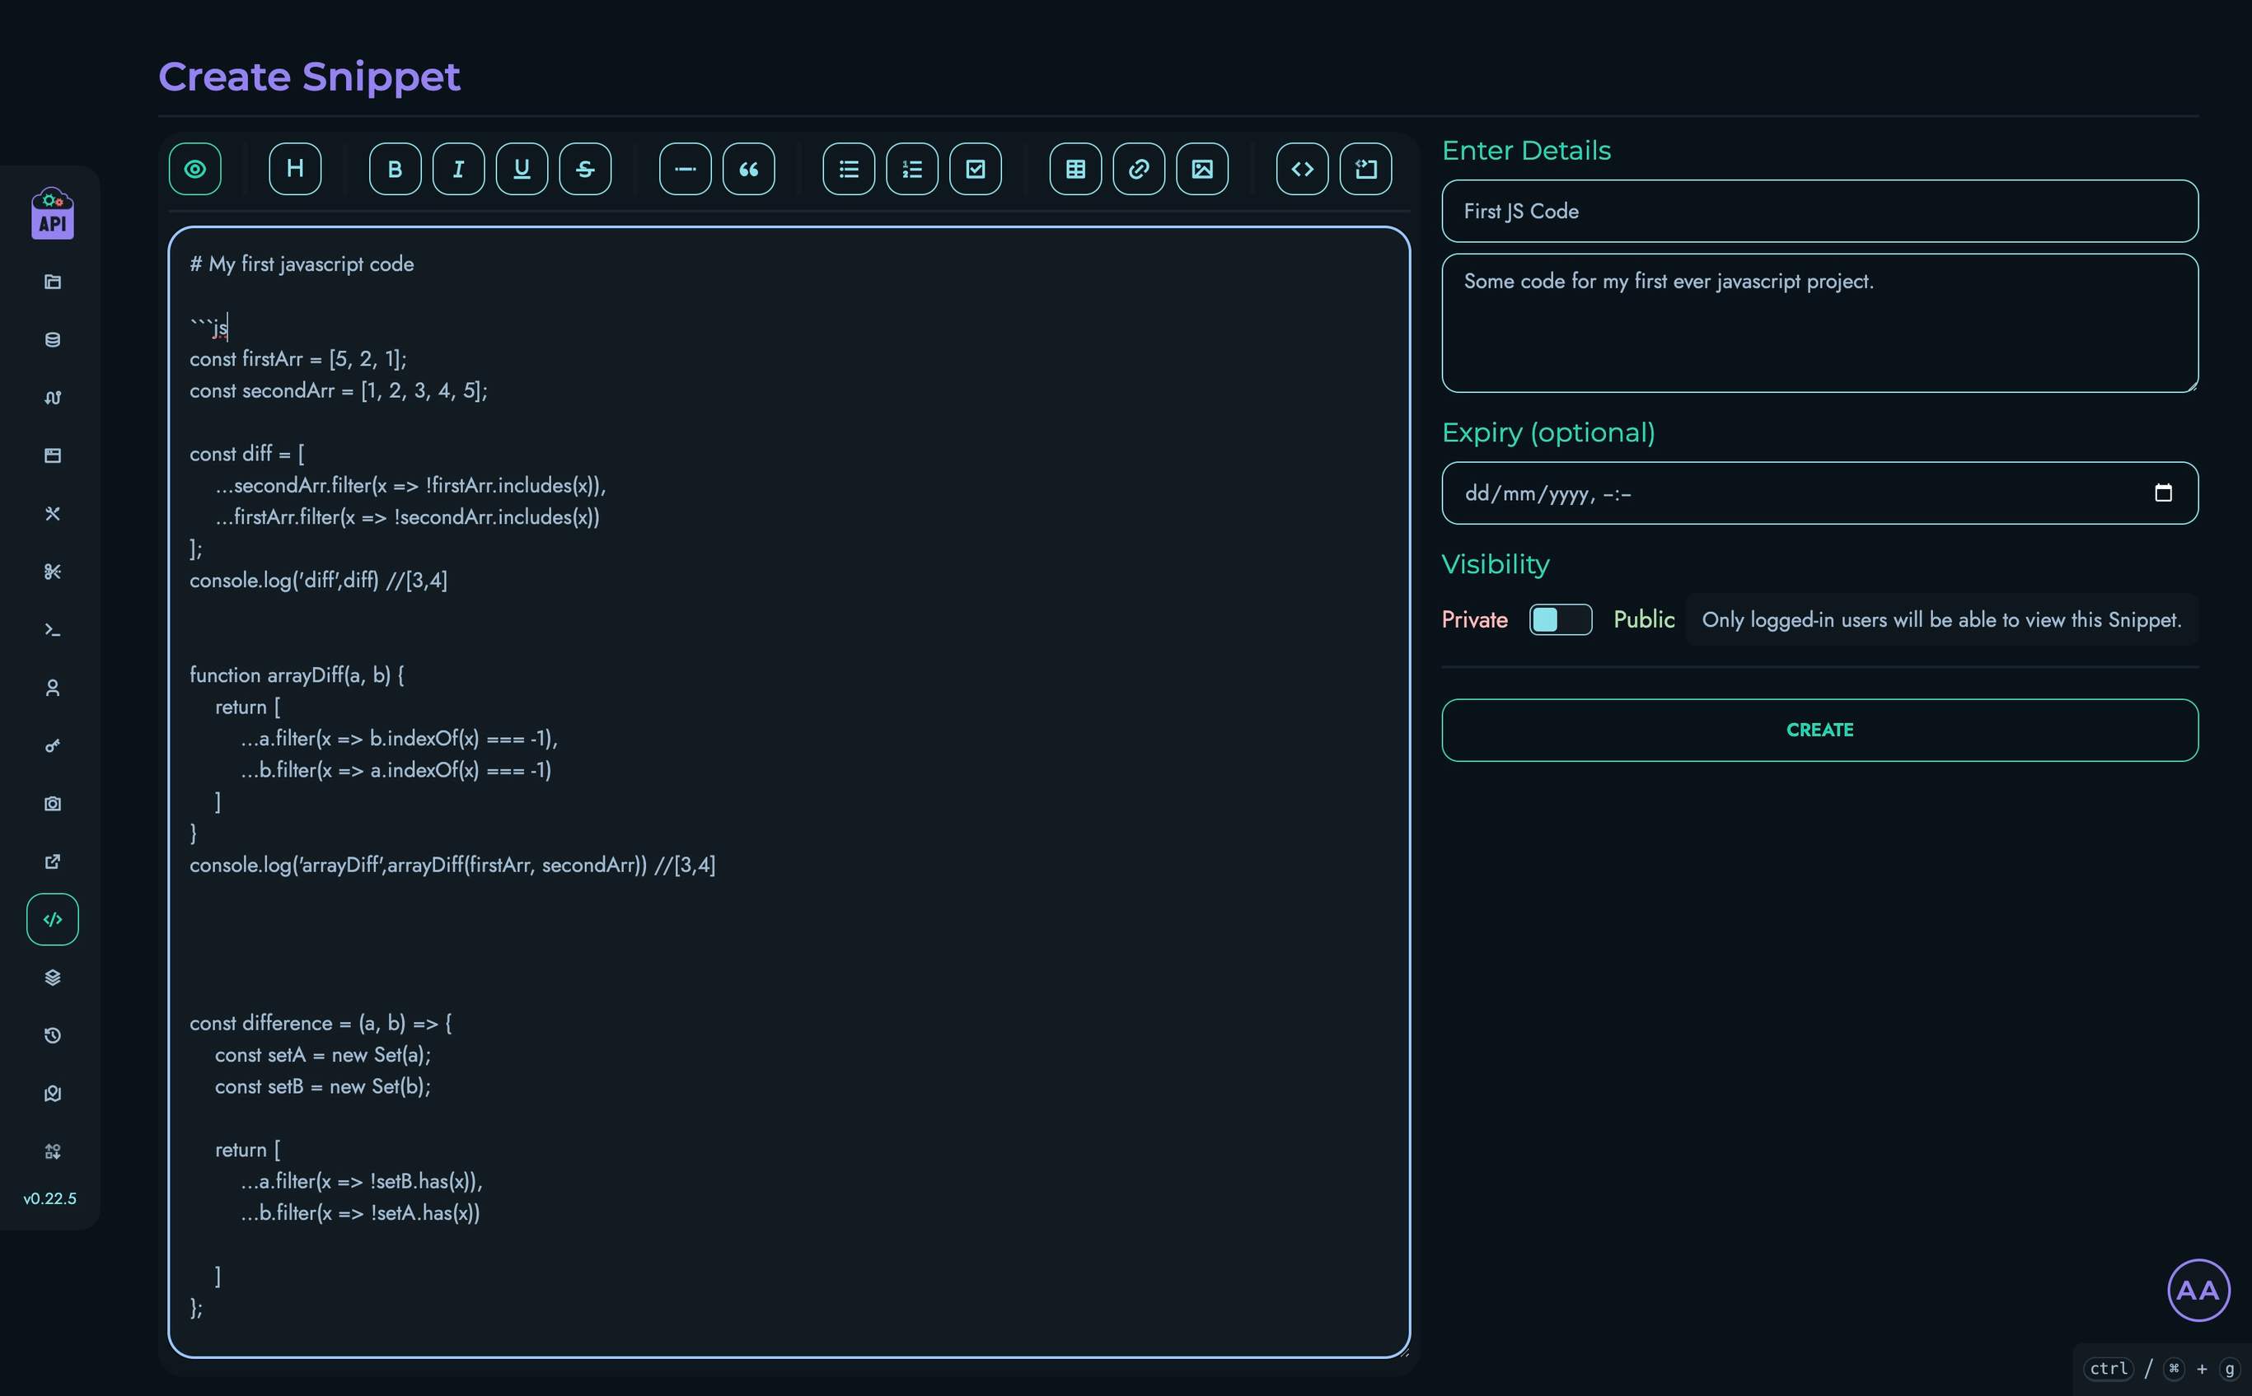Click the snippet title field 'First JS Code'
This screenshot has height=1396, width=2252.
[1819, 212]
